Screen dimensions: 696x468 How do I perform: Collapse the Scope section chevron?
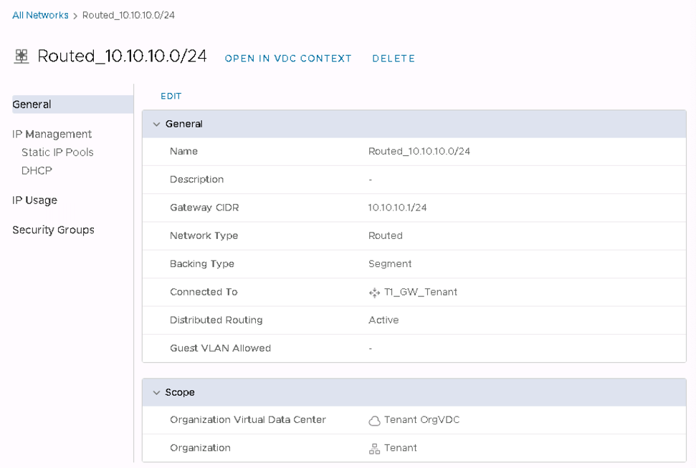point(156,393)
